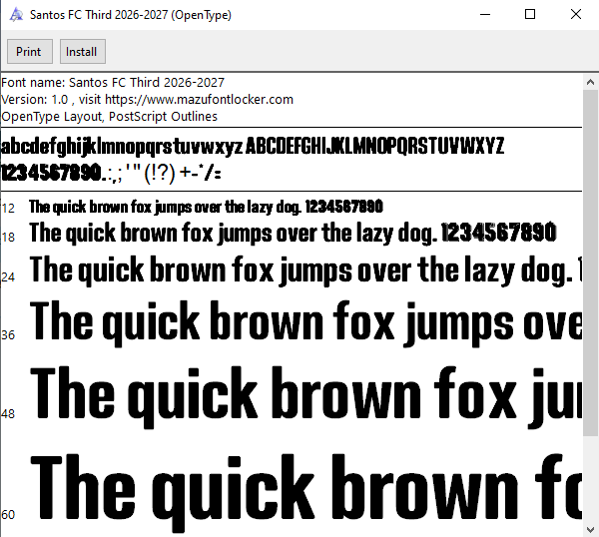Click the size label '12'
The image size is (599, 537).
[x=8, y=209]
